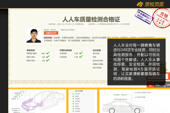
Task: Click the chat message icon in floating bar
Action: click(x=157, y=85)
